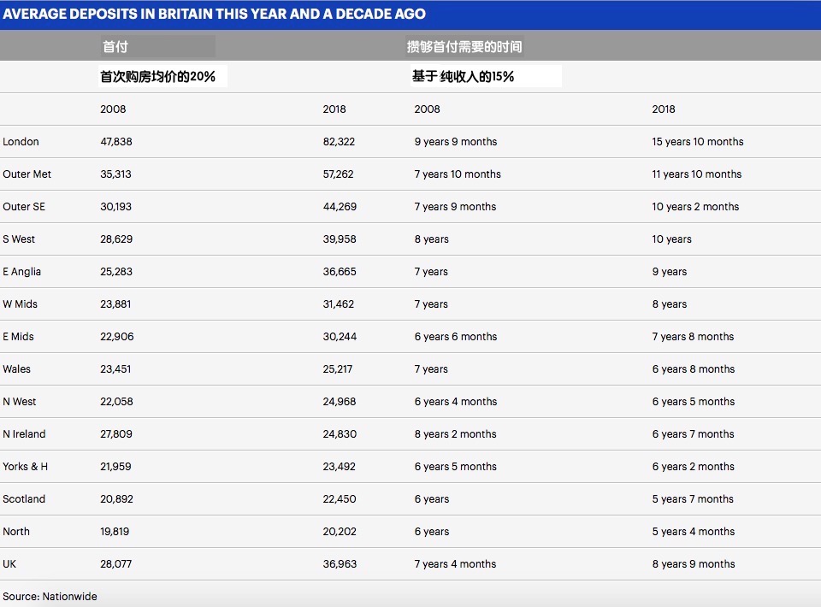The width and height of the screenshot is (821, 607).
Task: Select the 首次购房均价的20% subheading
Action: tap(158, 77)
